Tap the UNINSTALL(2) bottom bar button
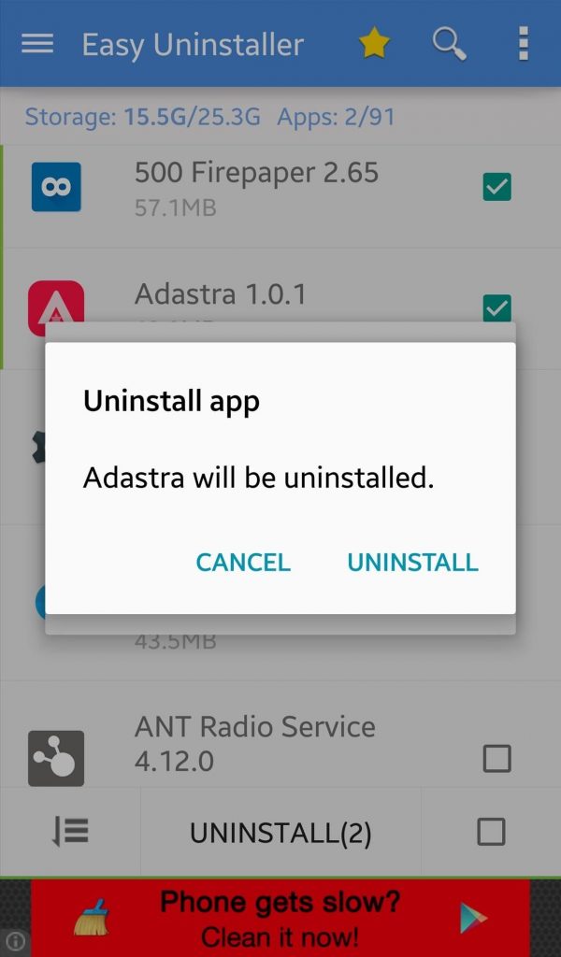Screen dimensions: 561x957 tap(280, 833)
